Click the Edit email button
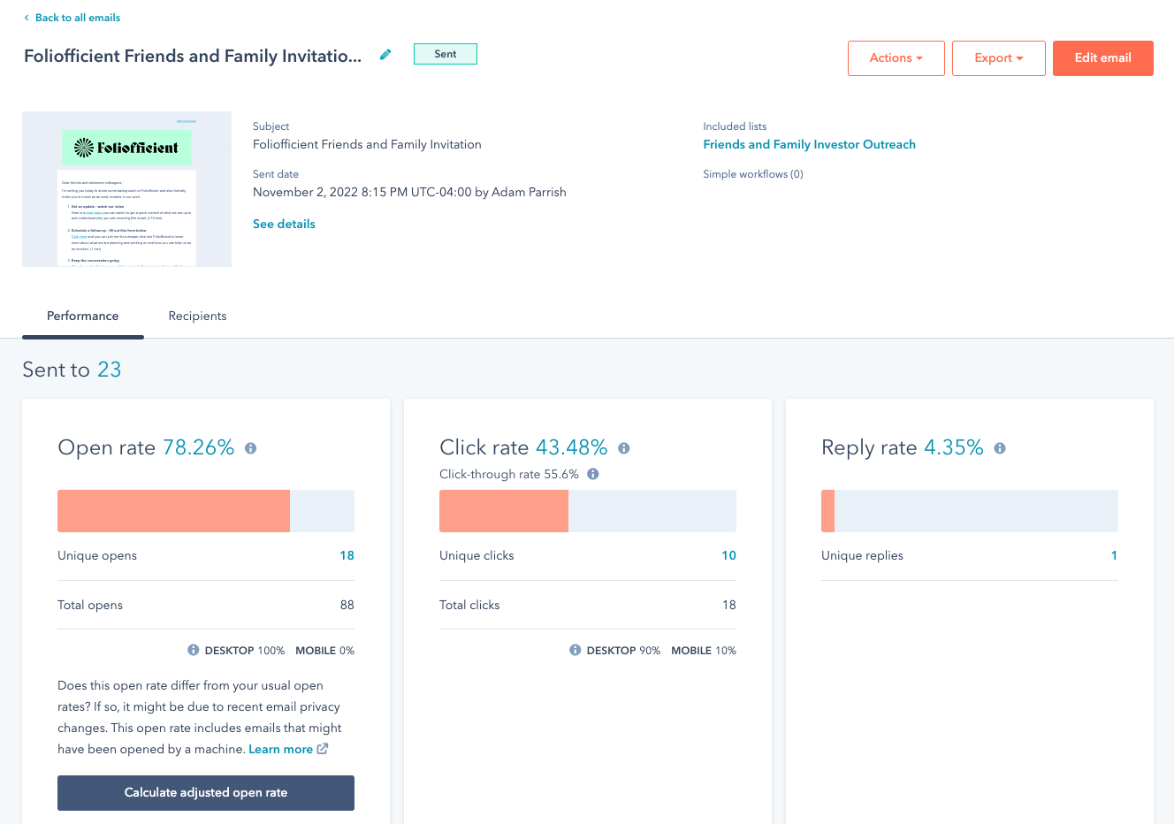The image size is (1174, 824). tap(1103, 58)
